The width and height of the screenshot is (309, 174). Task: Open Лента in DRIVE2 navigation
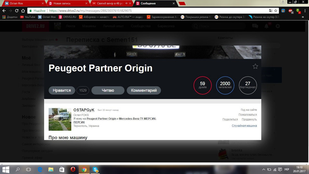(70, 26)
